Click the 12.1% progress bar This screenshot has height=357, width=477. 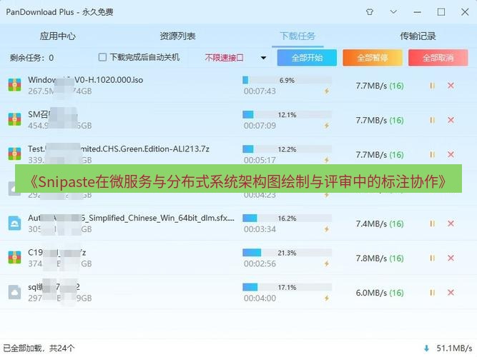coord(287,115)
